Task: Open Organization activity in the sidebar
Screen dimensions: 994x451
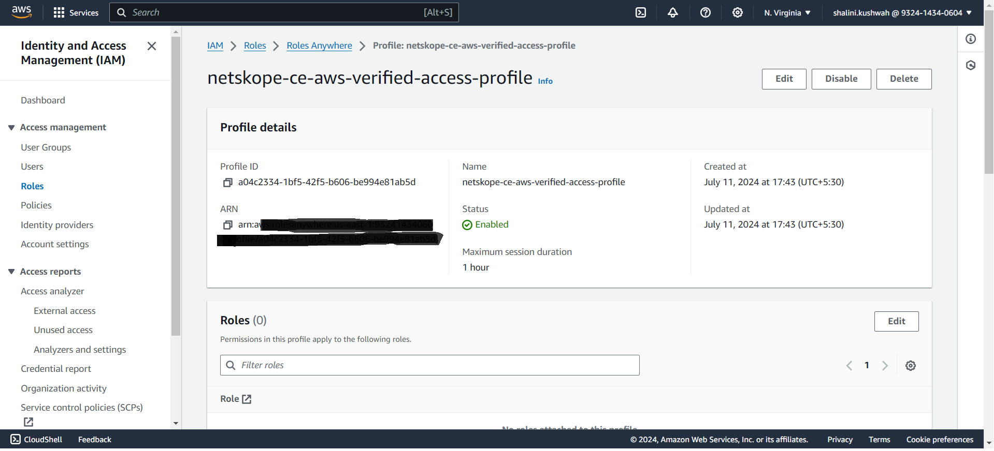Action: 64,388
